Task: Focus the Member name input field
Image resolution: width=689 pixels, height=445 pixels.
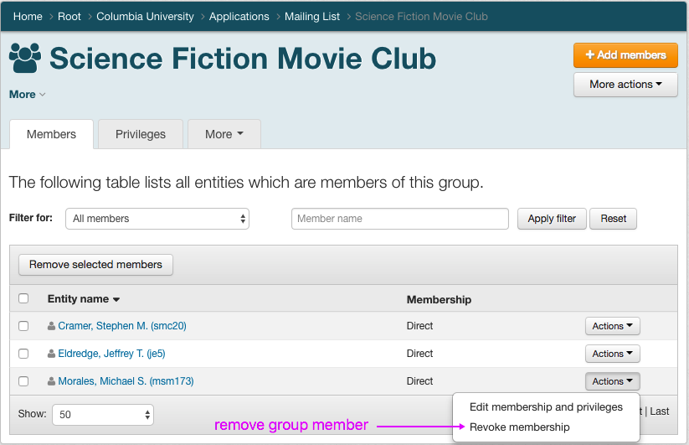Action: point(400,219)
